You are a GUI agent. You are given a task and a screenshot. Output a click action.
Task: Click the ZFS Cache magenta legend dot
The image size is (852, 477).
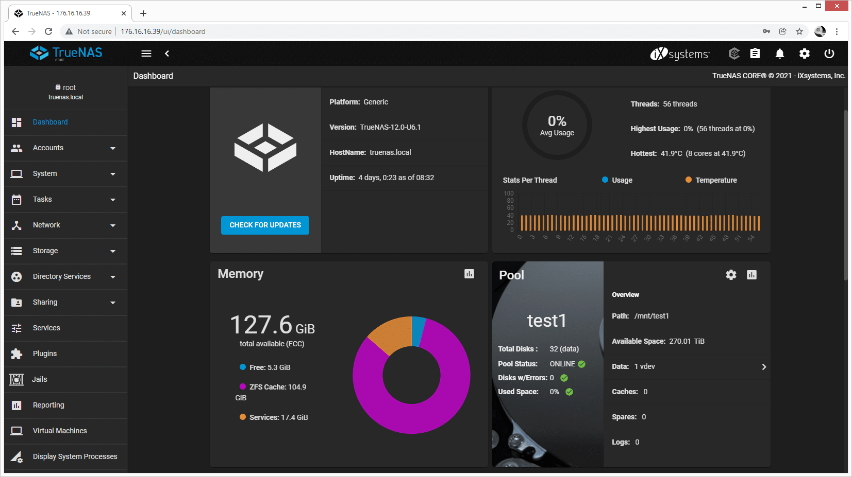pyautogui.click(x=243, y=386)
